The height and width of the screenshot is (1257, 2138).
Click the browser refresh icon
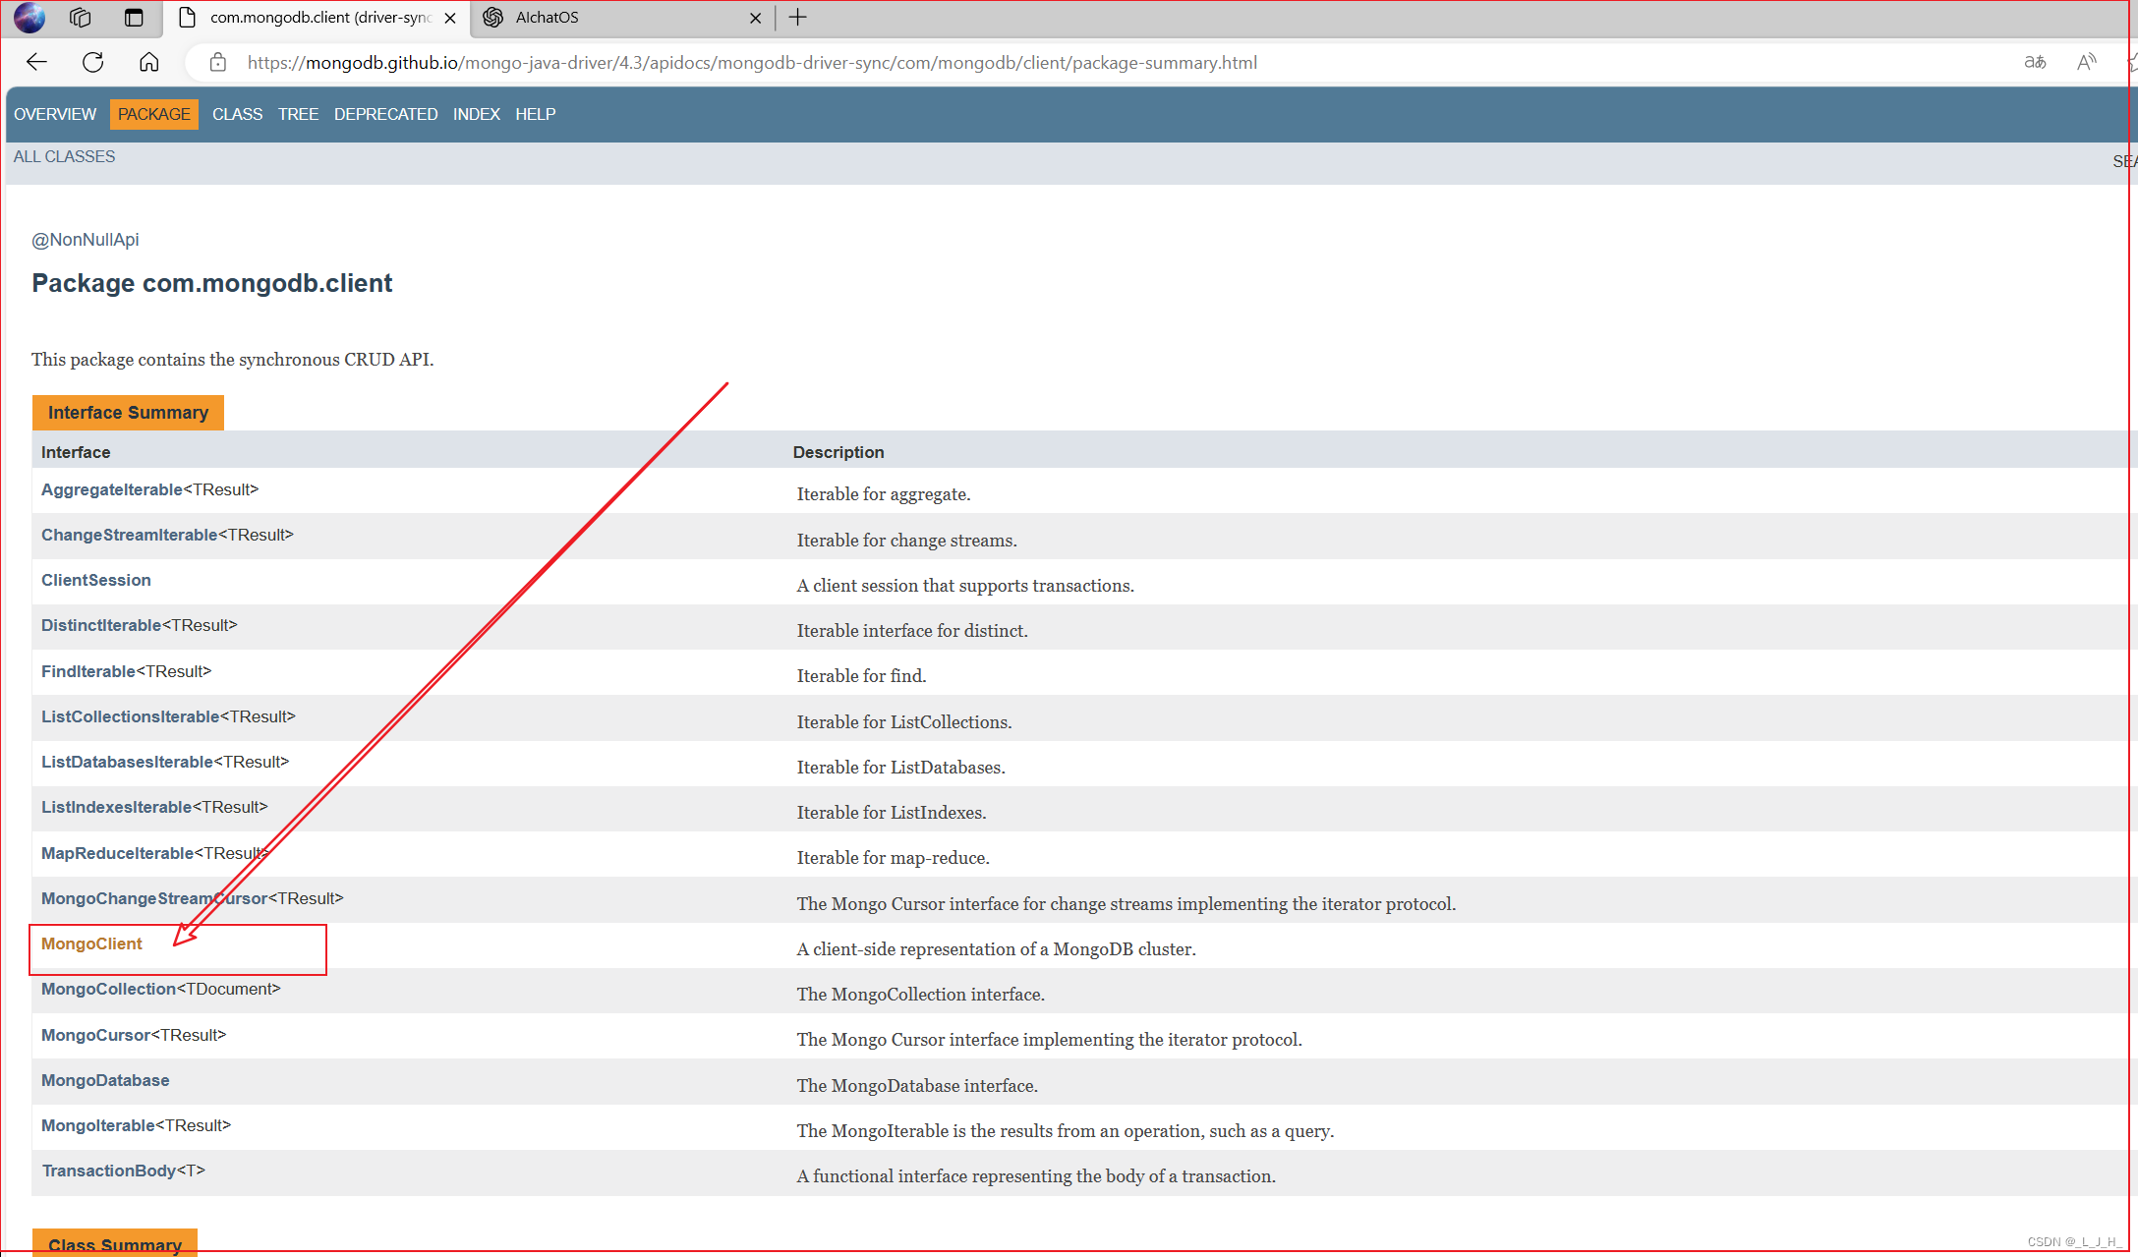coord(92,61)
